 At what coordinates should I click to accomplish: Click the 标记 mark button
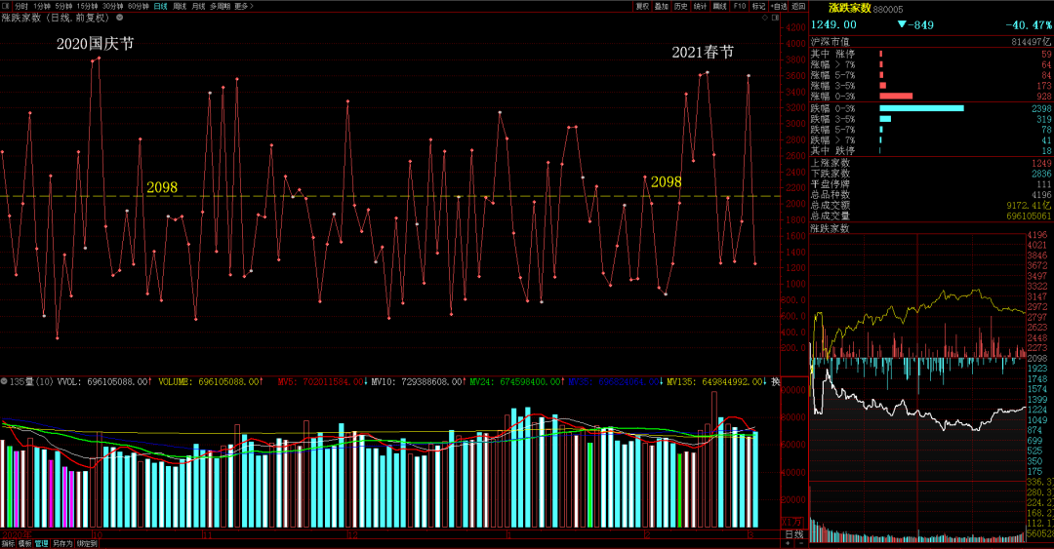point(759,6)
